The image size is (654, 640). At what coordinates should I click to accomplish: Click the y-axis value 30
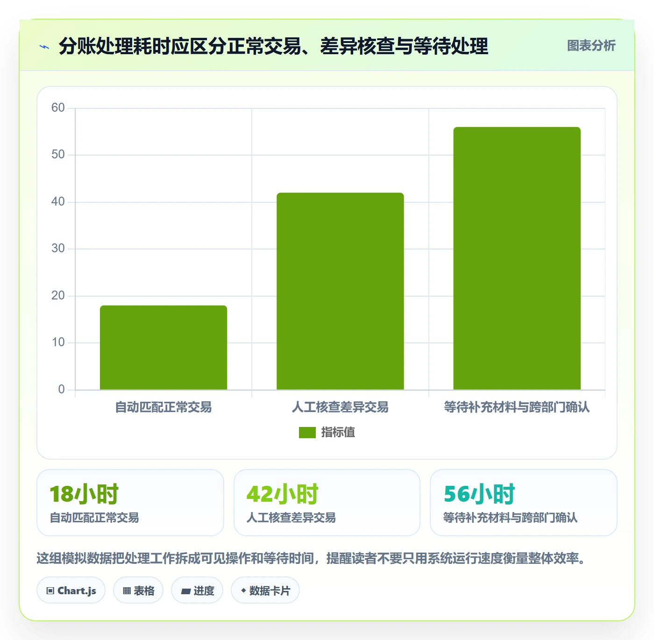[58, 249]
